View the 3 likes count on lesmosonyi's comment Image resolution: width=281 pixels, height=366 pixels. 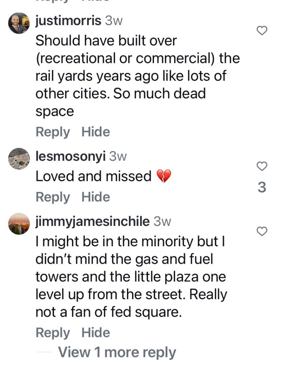[x=262, y=188]
